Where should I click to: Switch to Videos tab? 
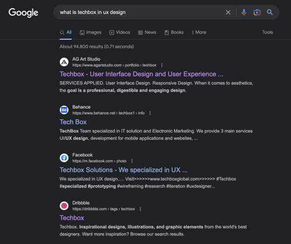click(x=120, y=32)
